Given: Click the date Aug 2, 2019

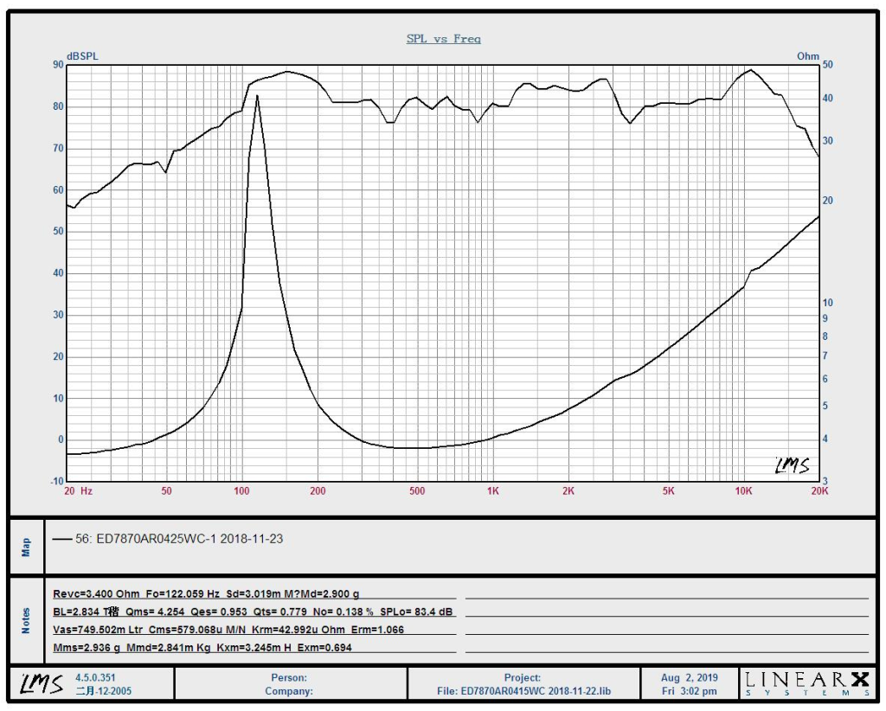Looking at the screenshot, I should click(x=689, y=678).
